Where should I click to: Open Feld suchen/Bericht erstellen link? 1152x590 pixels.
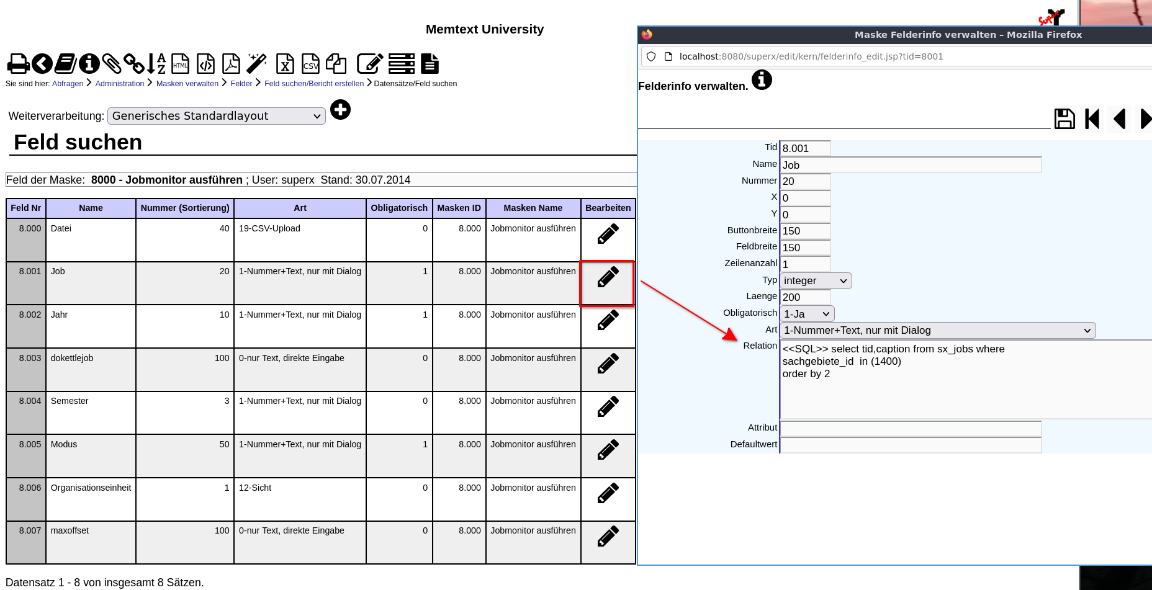pos(314,84)
